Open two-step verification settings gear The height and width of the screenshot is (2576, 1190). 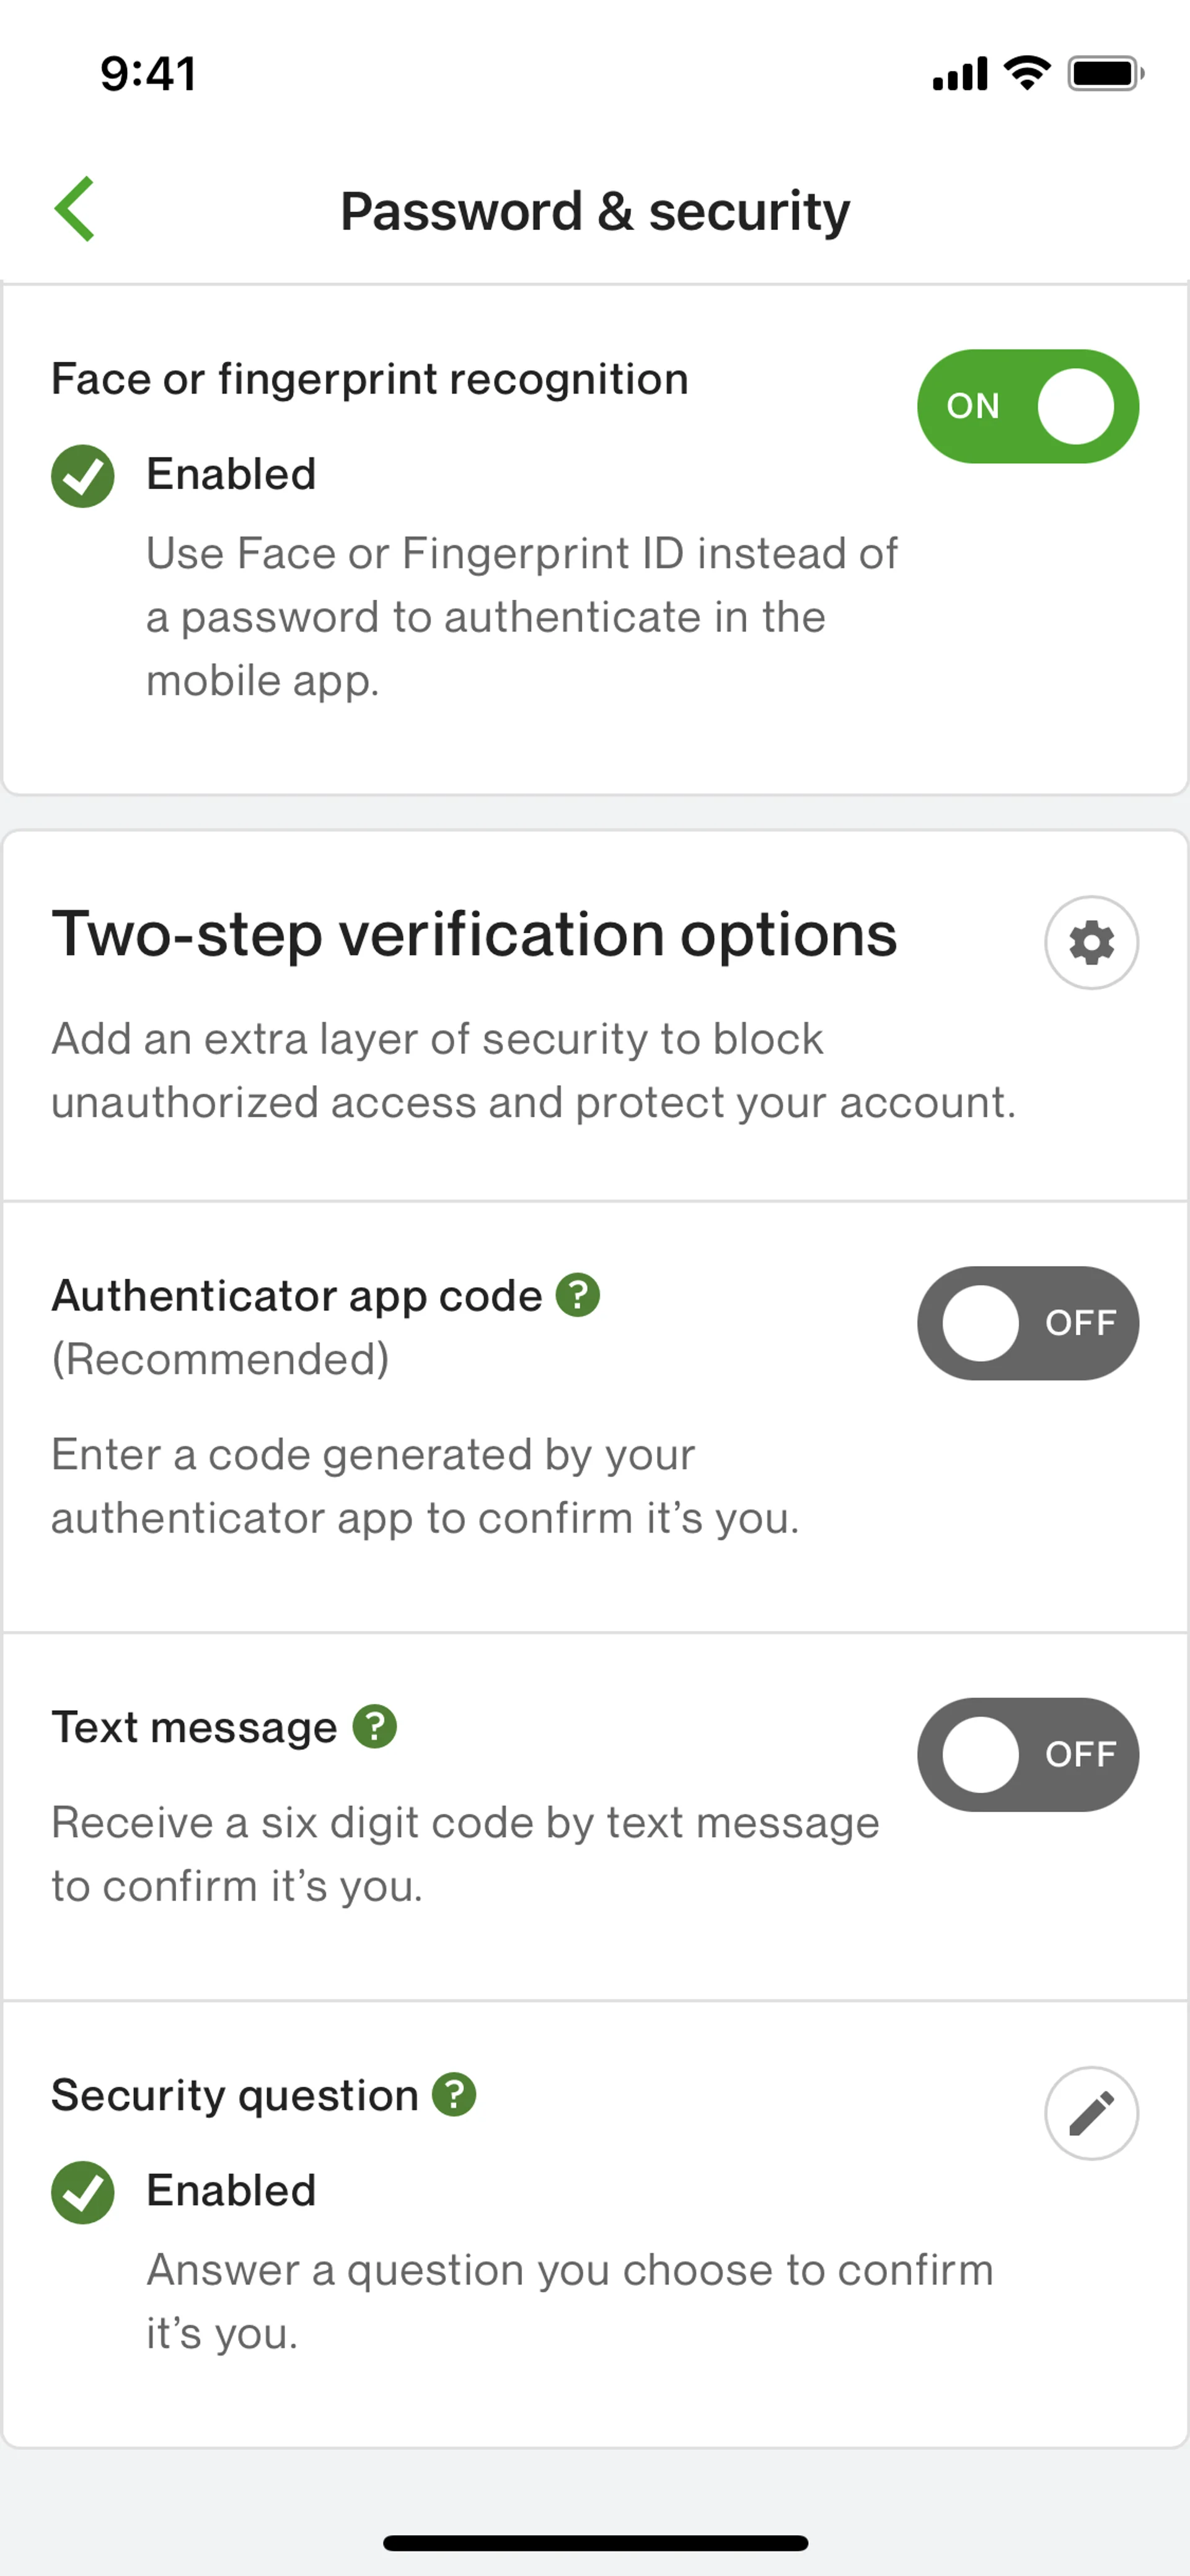(1091, 942)
